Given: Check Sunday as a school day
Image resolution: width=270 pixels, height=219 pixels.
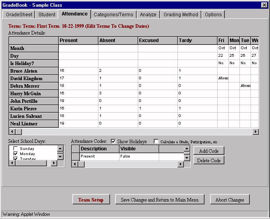Looking at the screenshot, I should (x=15, y=148).
